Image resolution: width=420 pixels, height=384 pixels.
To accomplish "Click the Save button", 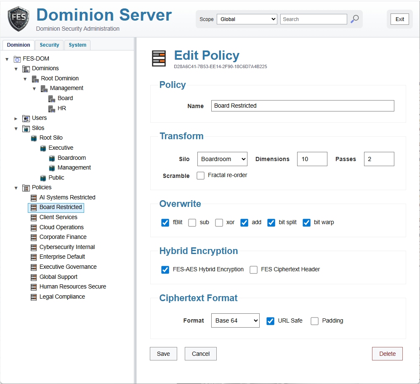I will (163, 354).
